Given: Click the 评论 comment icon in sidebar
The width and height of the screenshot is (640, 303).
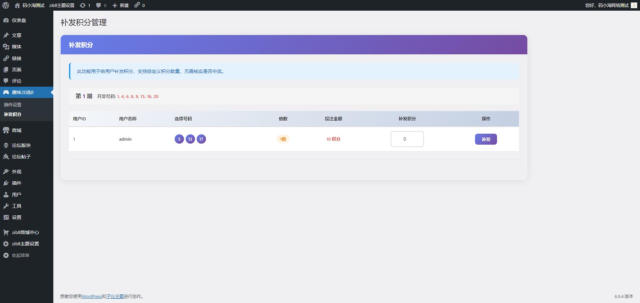Looking at the screenshot, I should [6, 81].
